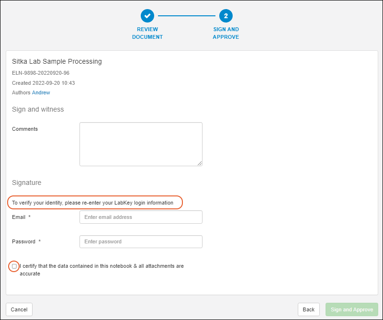The height and width of the screenshot is (320, 383).
Task: Click the verify your identity message
Action: (x=93, y=203)
